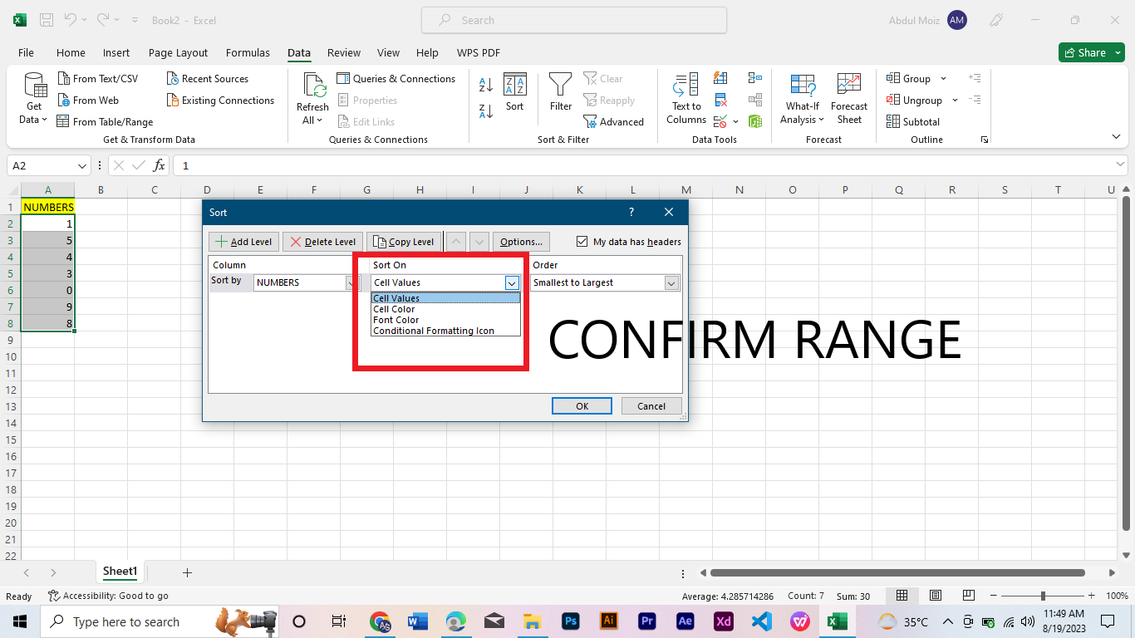The image size is (1135, 638).
Task: Click the Remove Duplicates icon
Action: (720, 98)
